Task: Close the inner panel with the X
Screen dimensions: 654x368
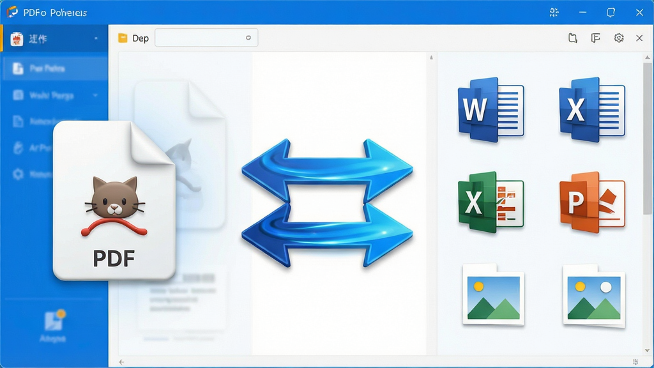Action: pos(639,38)
